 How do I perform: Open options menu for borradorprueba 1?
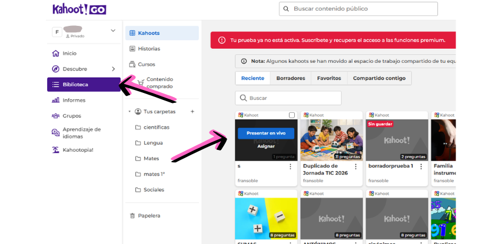(x=421, y=166)
